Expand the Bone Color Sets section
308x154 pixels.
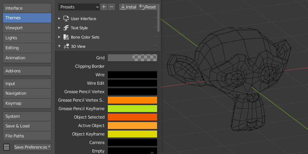pos(59,37)
